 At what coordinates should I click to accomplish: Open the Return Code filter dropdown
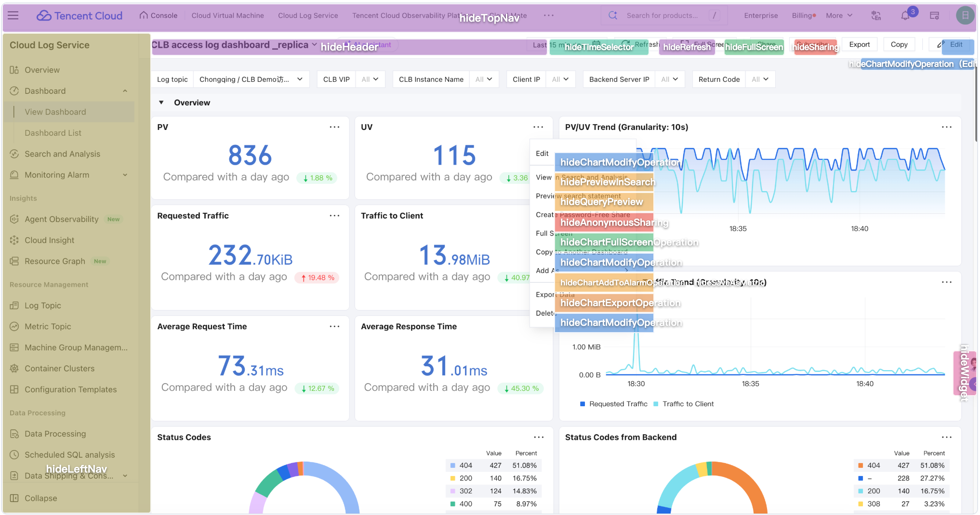760,79
